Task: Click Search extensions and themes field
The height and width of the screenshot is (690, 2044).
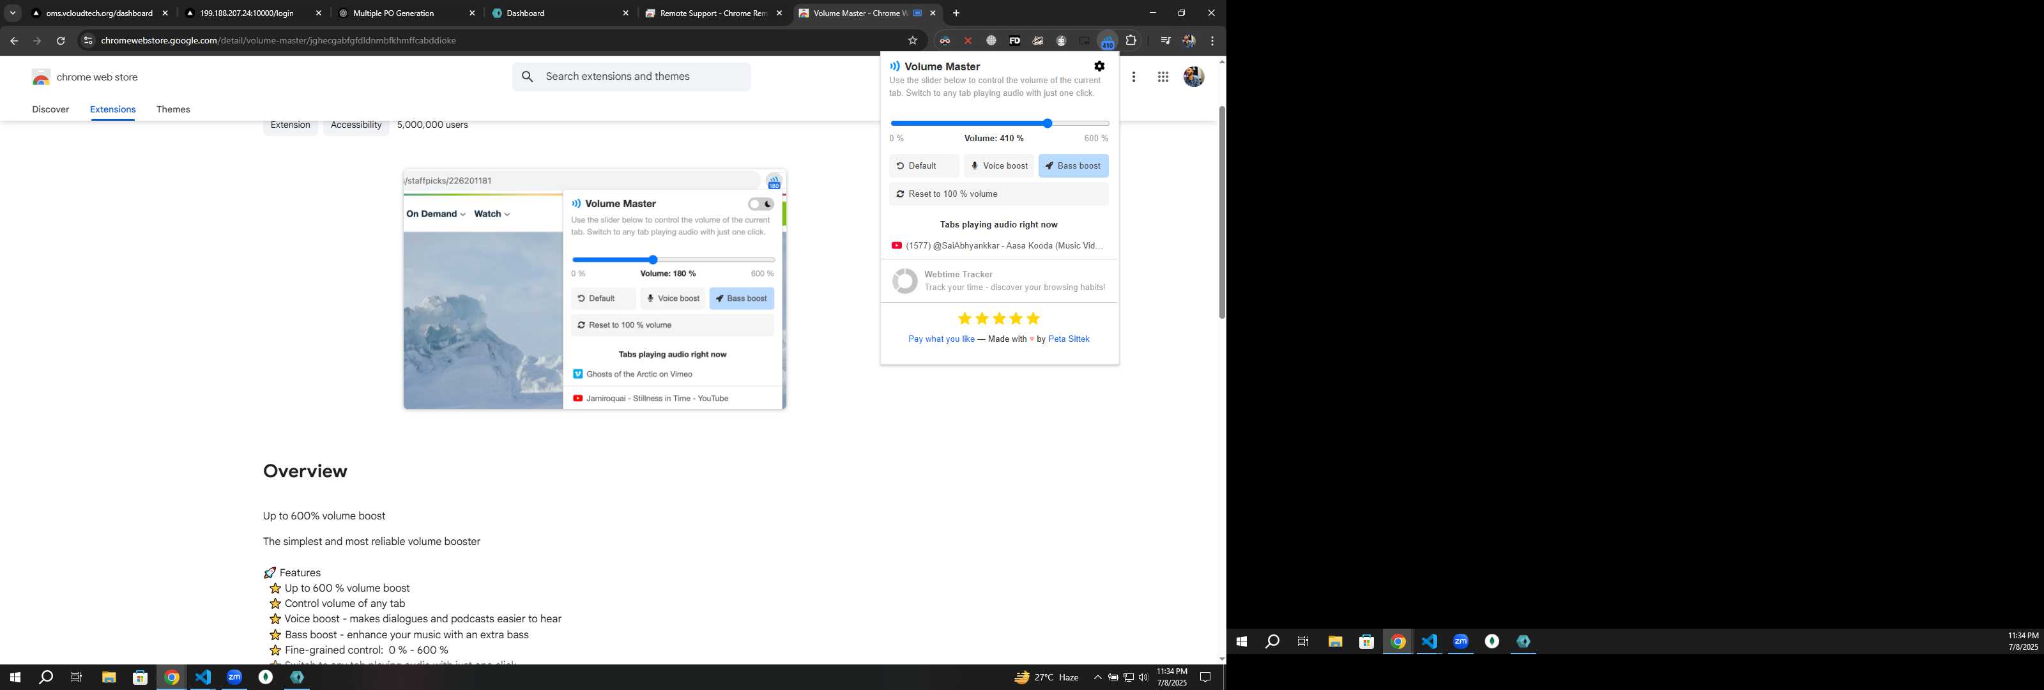Action: point(631,77)
